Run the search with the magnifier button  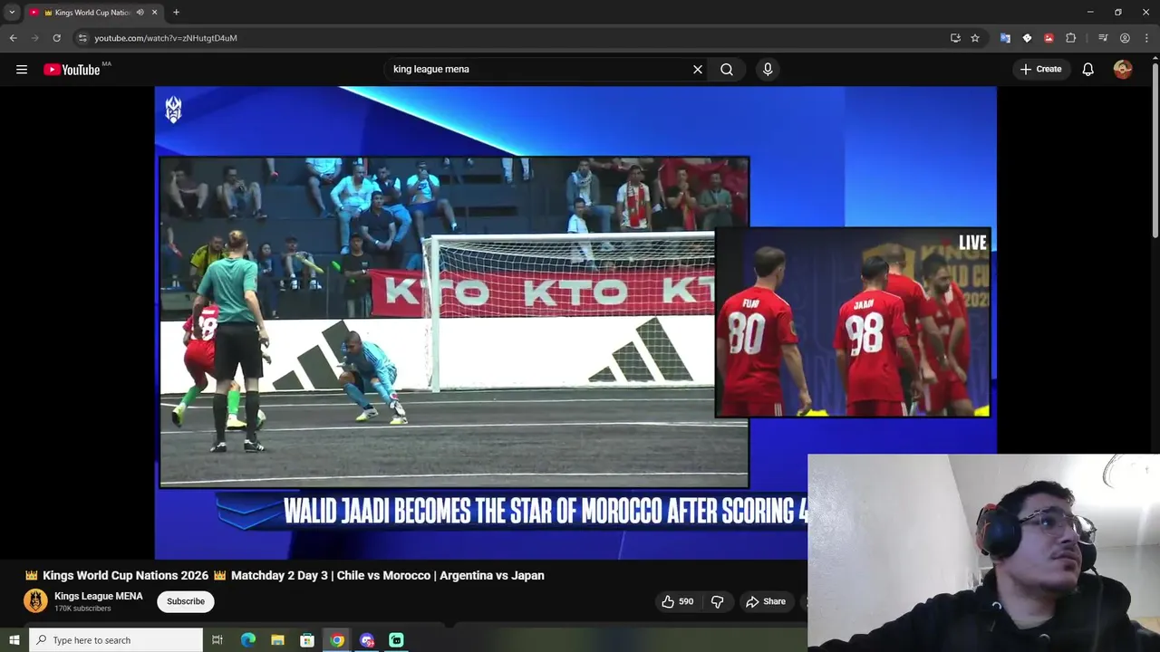click(x=727, y=69)
